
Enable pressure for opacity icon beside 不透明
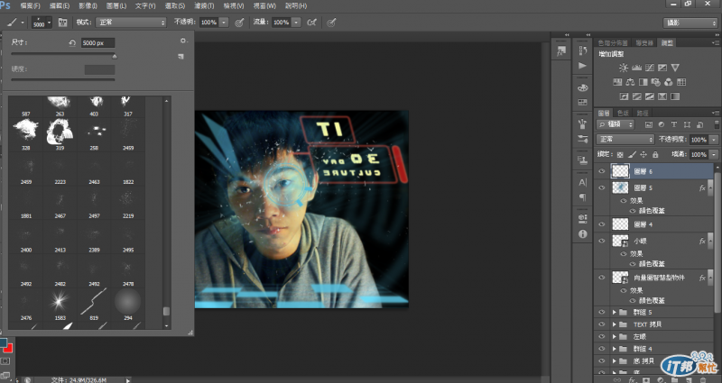pos(239,22)
